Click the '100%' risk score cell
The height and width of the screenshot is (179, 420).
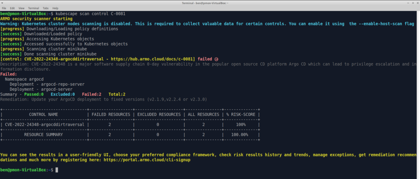[x=241, y=125]
